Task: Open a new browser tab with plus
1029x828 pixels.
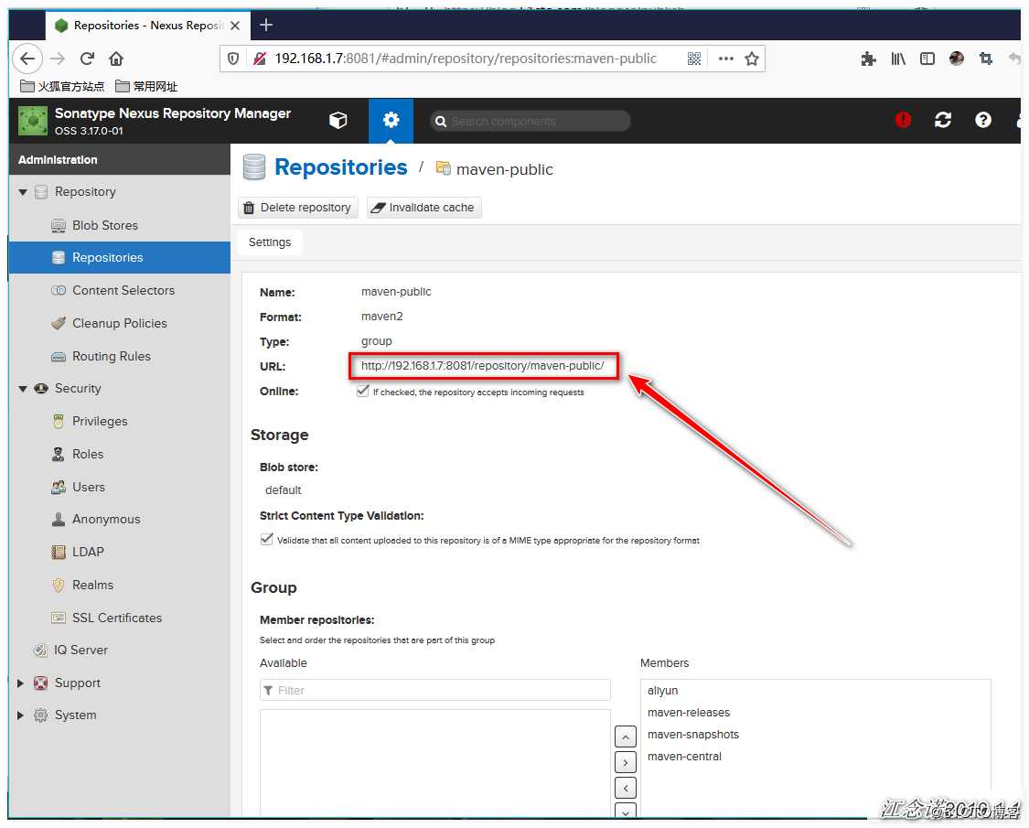Action: [266, 25]
